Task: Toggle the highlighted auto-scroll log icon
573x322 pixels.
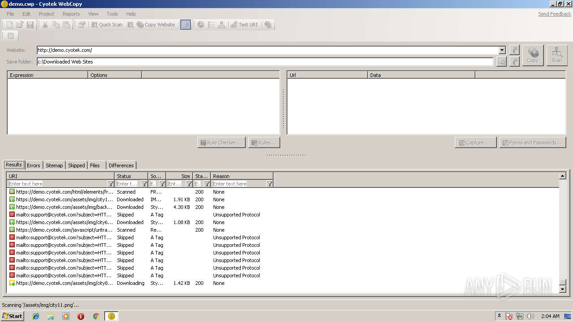Action: tap(185, 25)
